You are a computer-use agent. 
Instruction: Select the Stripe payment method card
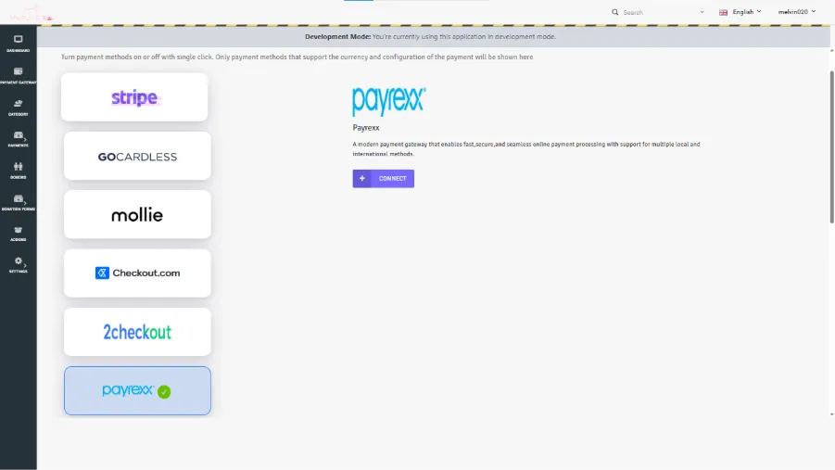tap(134, 97)
